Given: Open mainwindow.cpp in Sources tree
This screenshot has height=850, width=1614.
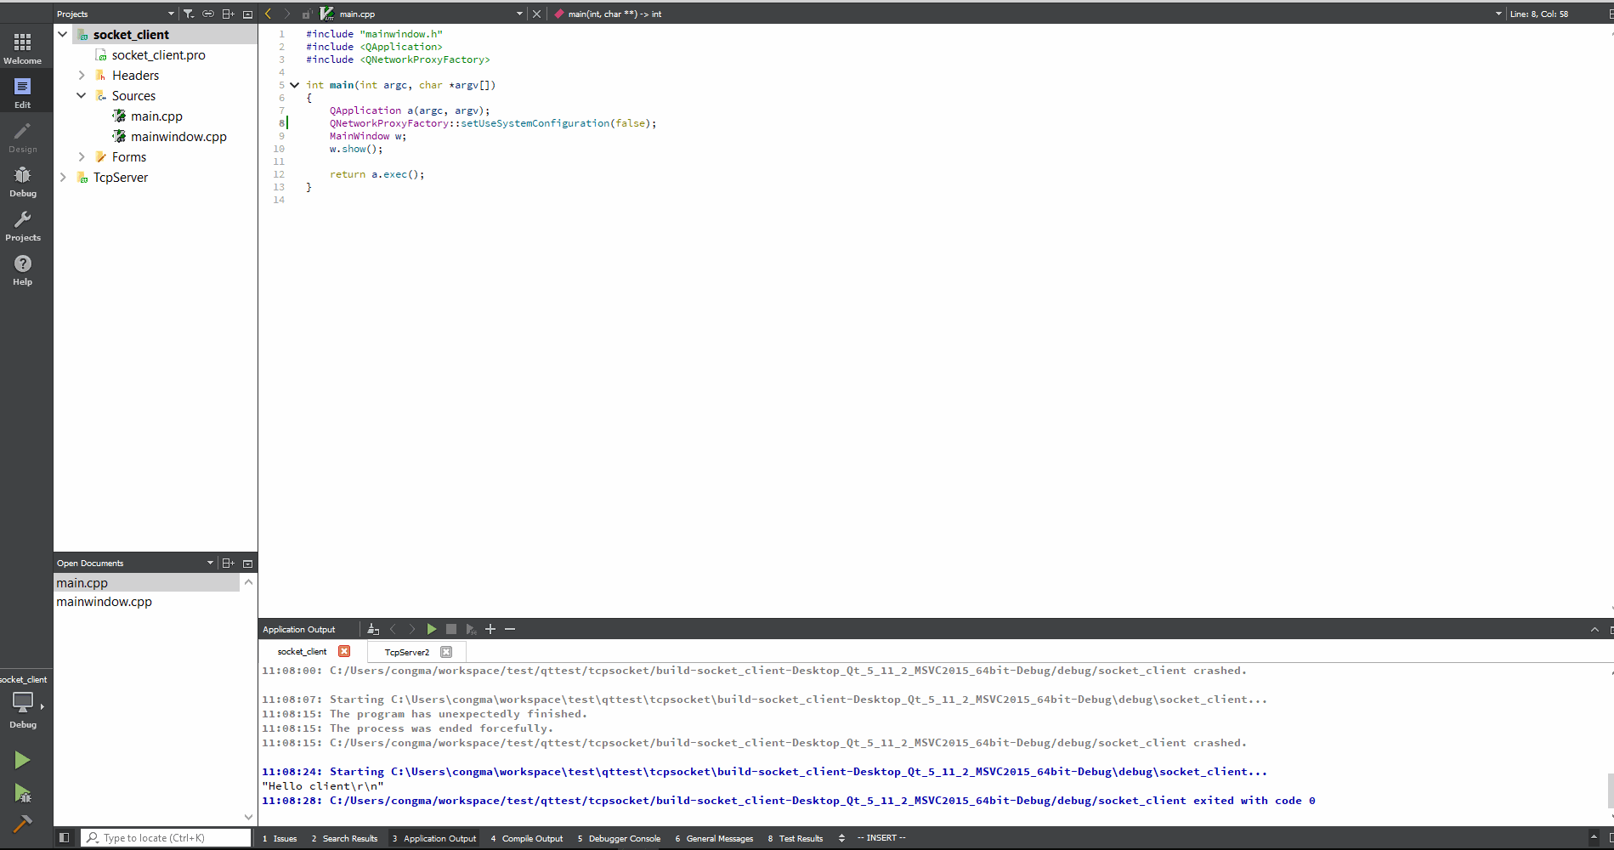Looking at the screenshot, I should 178,137.
